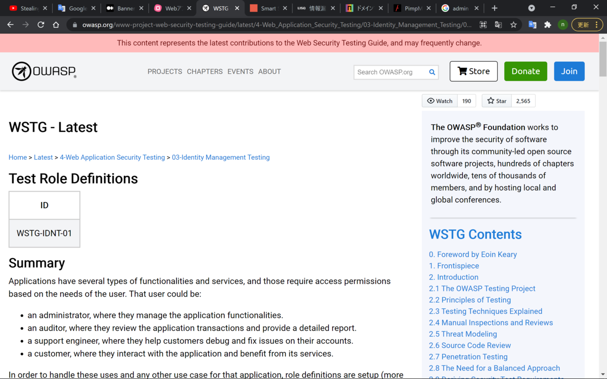Click the WSTG-IDNT-01 table cell

[45, 233]
